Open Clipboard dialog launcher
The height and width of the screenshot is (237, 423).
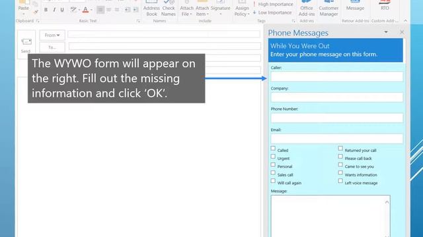point(38,21)
